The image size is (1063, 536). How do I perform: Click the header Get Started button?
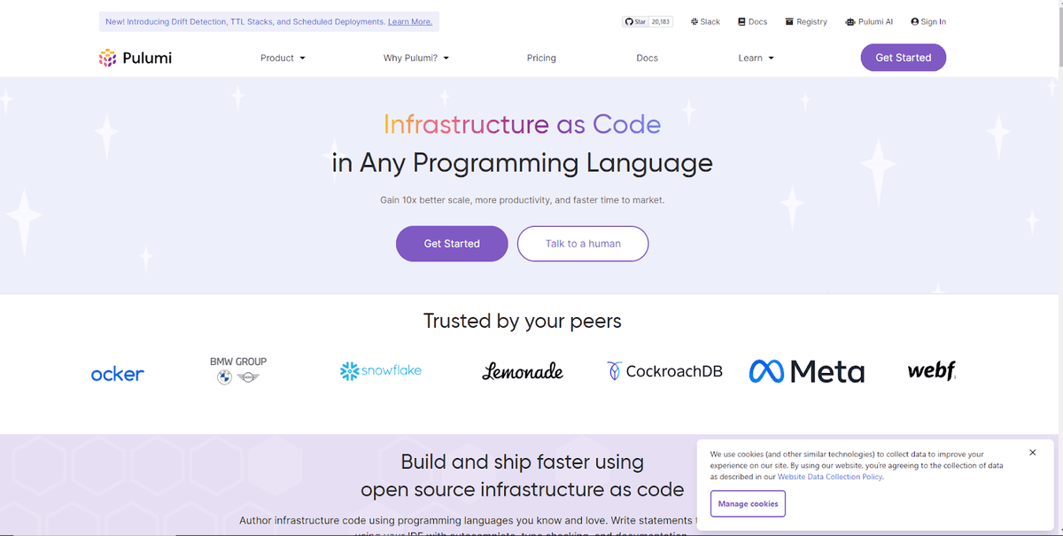coord(904,58)
